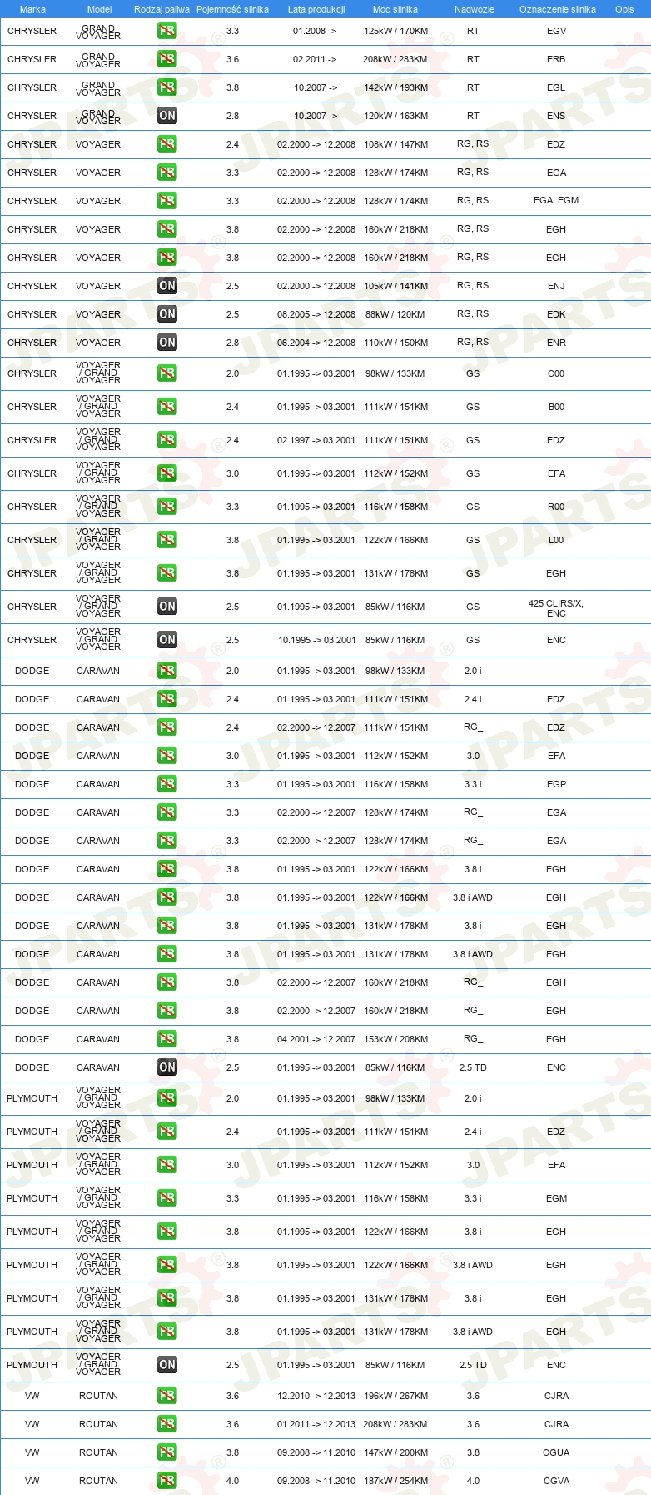This screenshot has height=1495, width=651.
Task: Click the petrol icon in the Grand Voyager ERB row
Action: [x=167, y=59]
